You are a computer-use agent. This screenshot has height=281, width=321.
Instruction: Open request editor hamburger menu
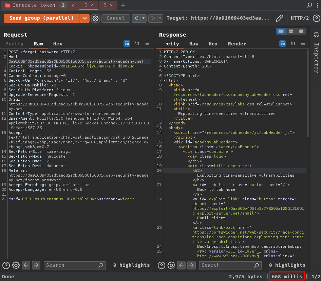[x=147, y=43]
